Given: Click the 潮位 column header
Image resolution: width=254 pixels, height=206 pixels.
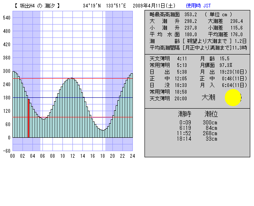Looking at the screenshot, I should tap(211, 114).
